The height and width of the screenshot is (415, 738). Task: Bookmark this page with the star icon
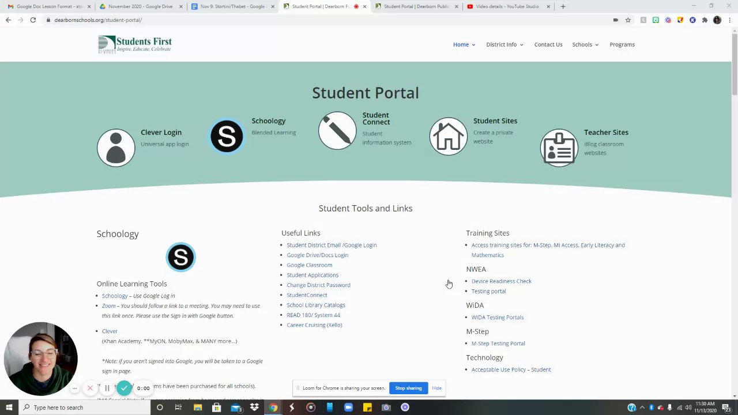pyautogui.click(x=628, y=20)
